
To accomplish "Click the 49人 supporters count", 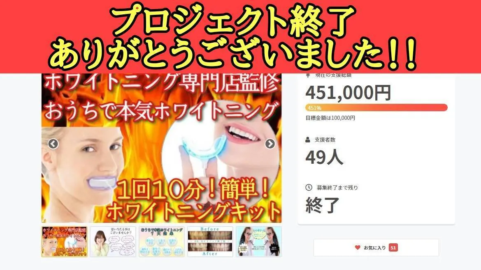I will [x=324, y=157].
